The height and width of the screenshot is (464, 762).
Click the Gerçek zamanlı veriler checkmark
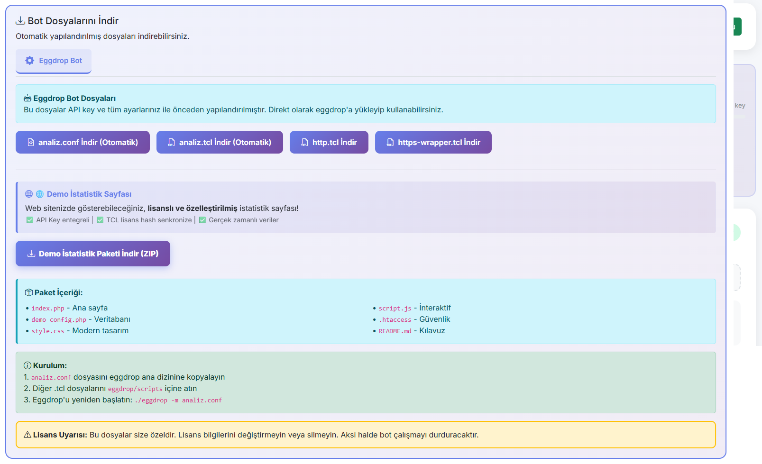[x=202, y=220]
